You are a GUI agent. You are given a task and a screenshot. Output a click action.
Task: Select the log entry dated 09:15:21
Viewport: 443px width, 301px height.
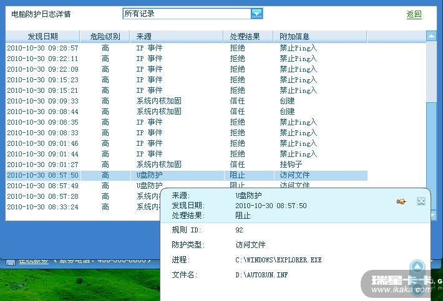(187, 90)
